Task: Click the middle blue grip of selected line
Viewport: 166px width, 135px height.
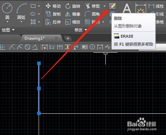Action: pyautogui.click(x=39, y=88)
